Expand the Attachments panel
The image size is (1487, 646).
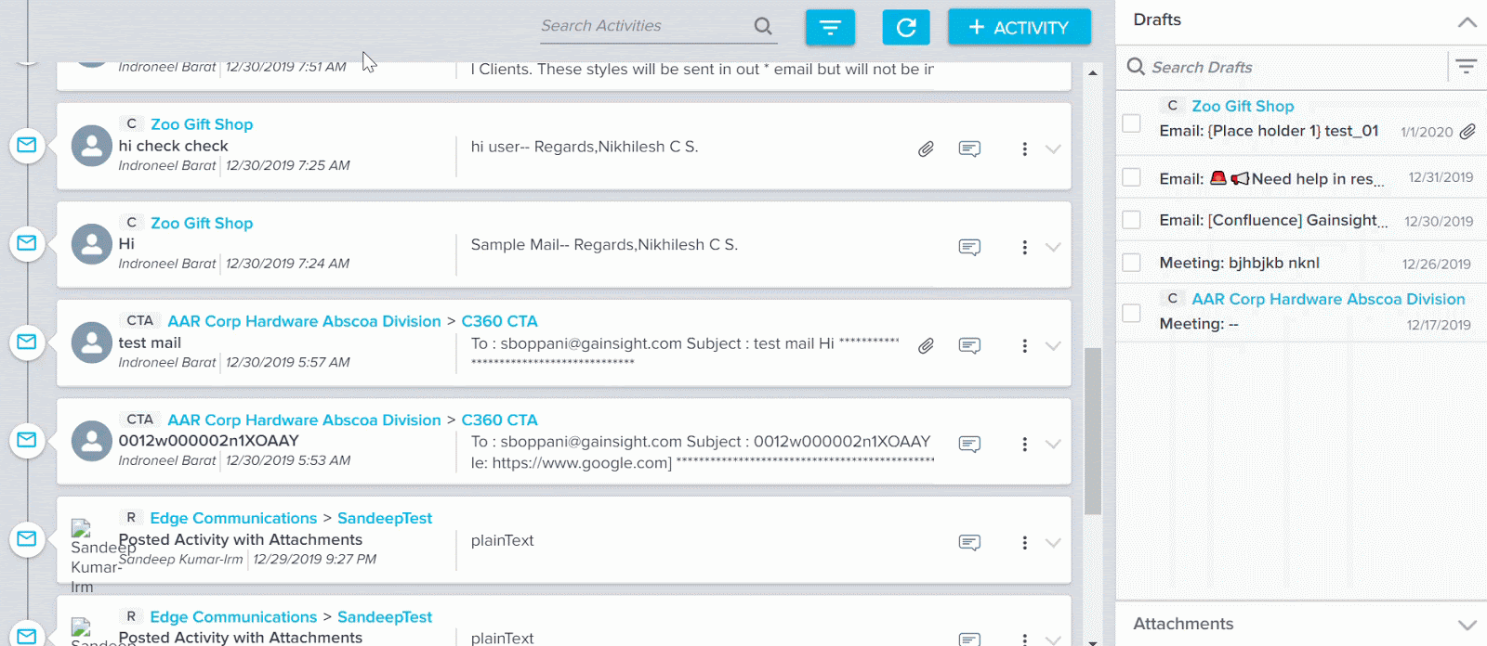1467,625
